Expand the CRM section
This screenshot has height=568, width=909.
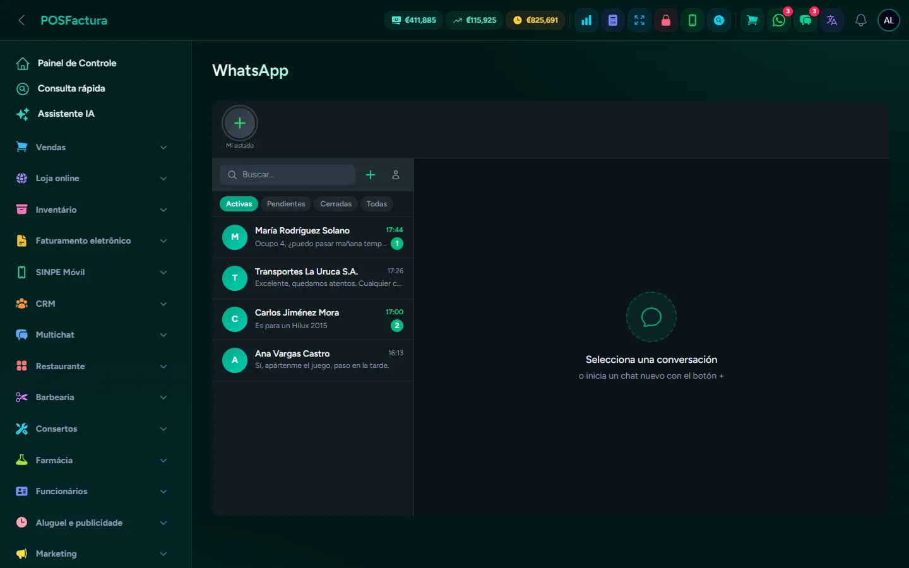pos(92,304)
